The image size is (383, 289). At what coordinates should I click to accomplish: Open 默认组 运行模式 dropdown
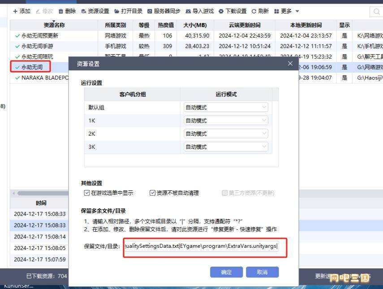point(226,108)
